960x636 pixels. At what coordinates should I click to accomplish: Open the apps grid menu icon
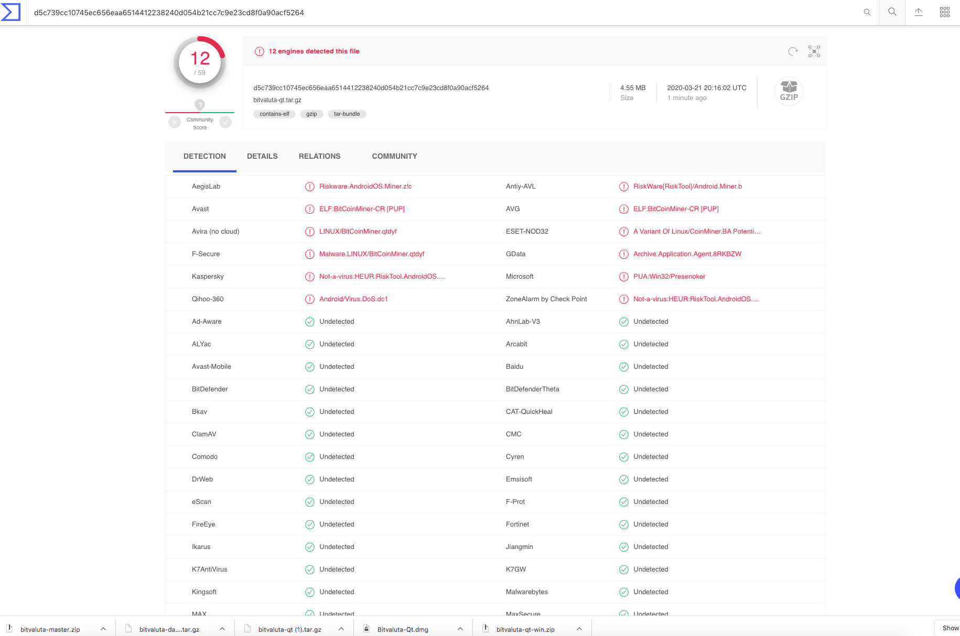pyautogui.click(x=945, y=12)
